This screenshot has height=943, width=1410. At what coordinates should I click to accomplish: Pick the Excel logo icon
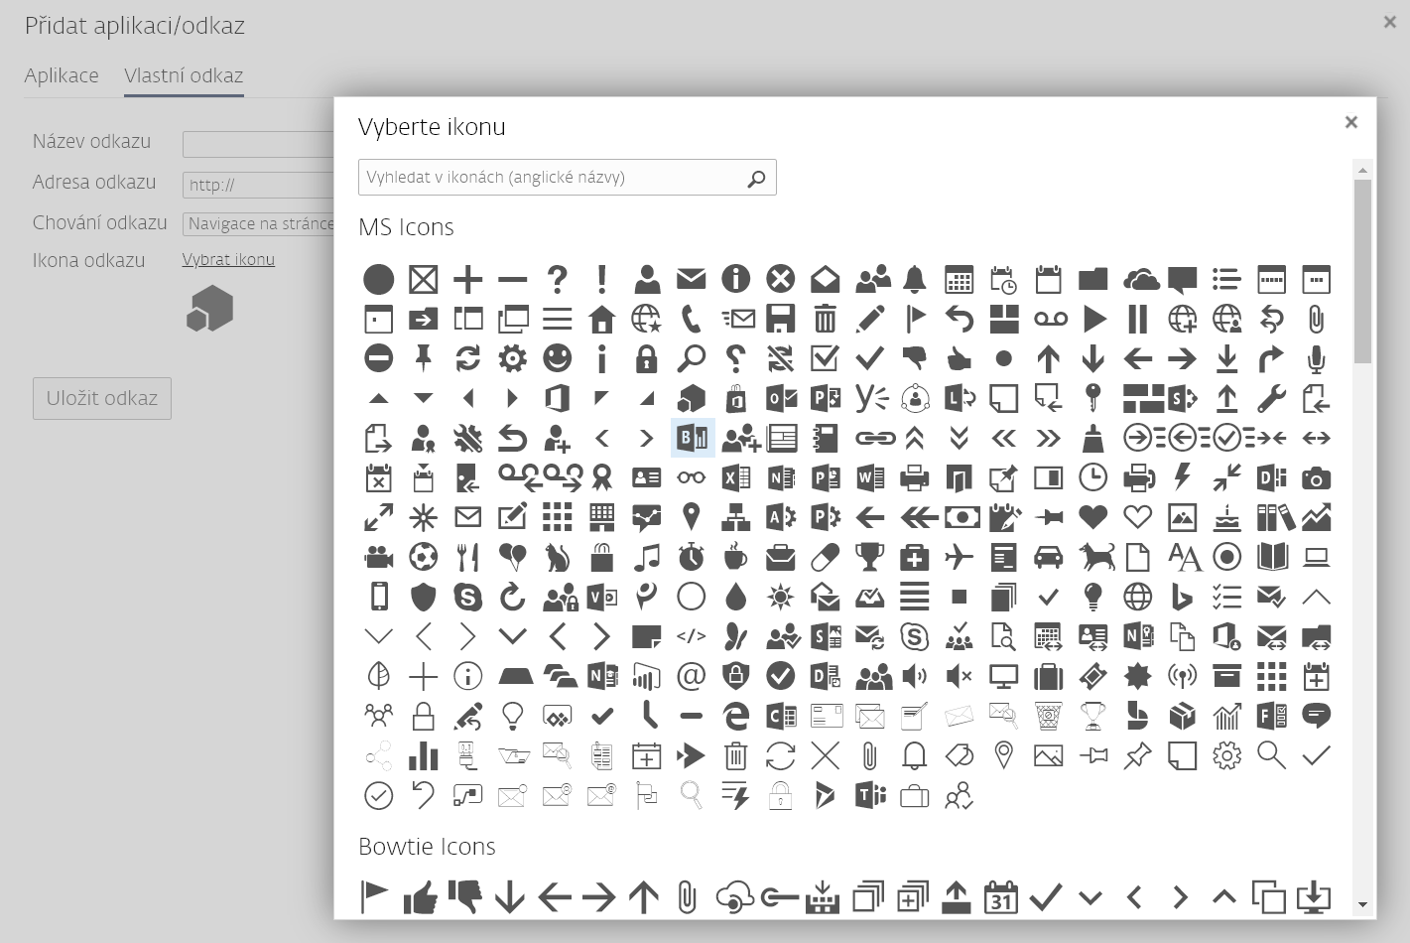click(735, 477)
